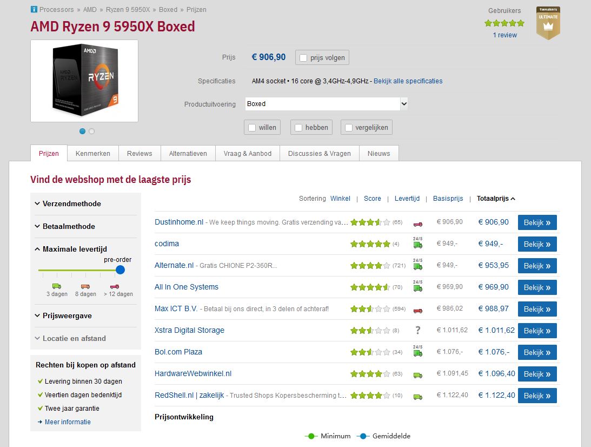Open Bekijk alle specificaties link
The width and height of the screenshot is (591, 447).
coord(408,81)
